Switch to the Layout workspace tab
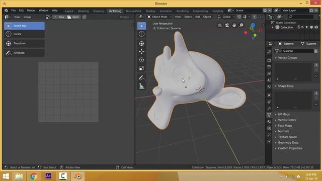 click(69, 11)
